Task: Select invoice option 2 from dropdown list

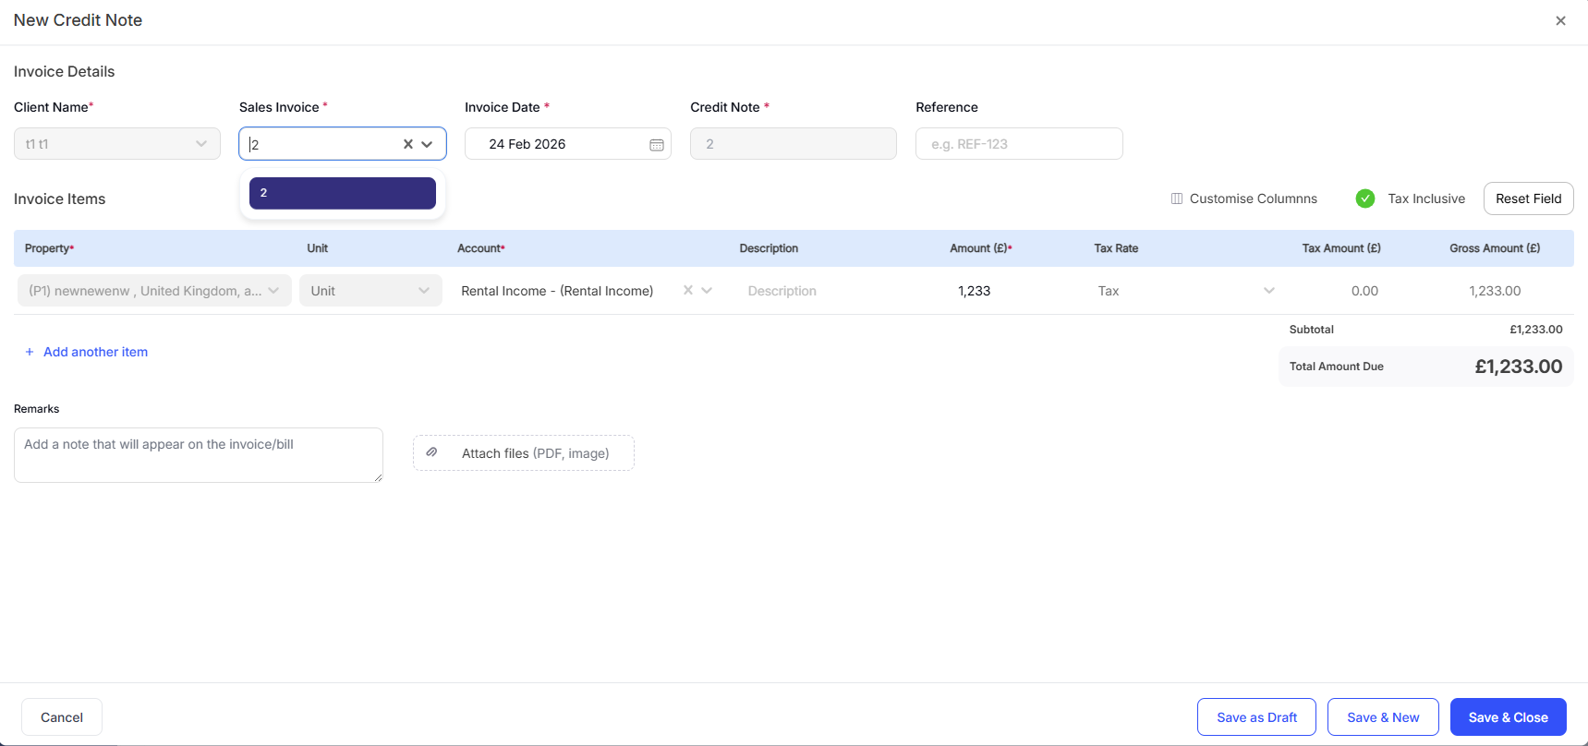Action: [342, 193]
